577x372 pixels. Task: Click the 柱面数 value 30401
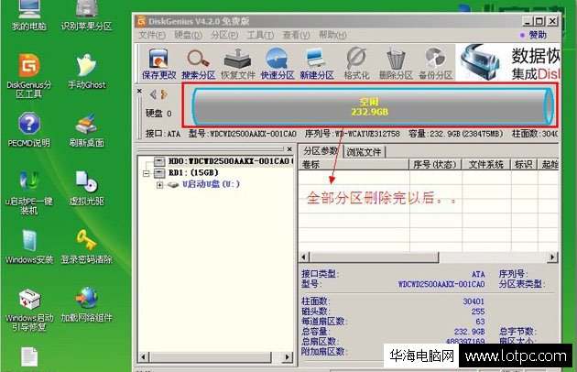474,301
